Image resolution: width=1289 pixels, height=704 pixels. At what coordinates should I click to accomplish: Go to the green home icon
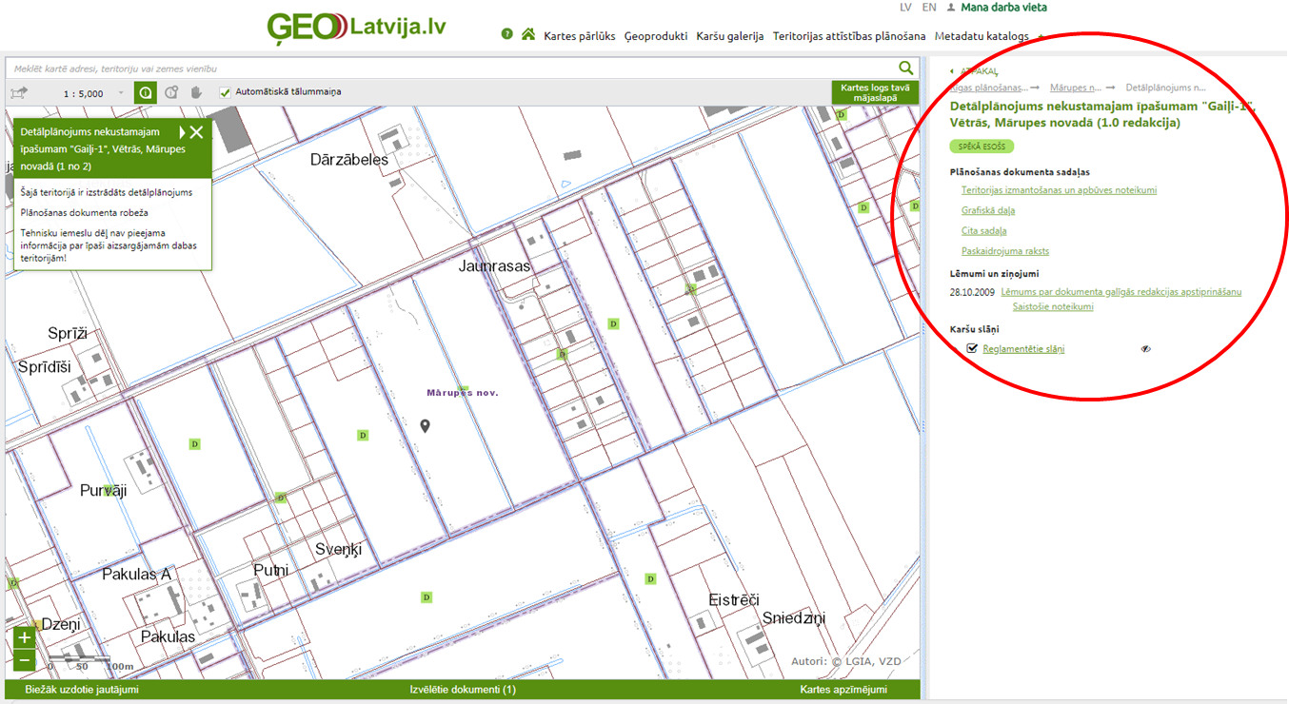point(528,34)
